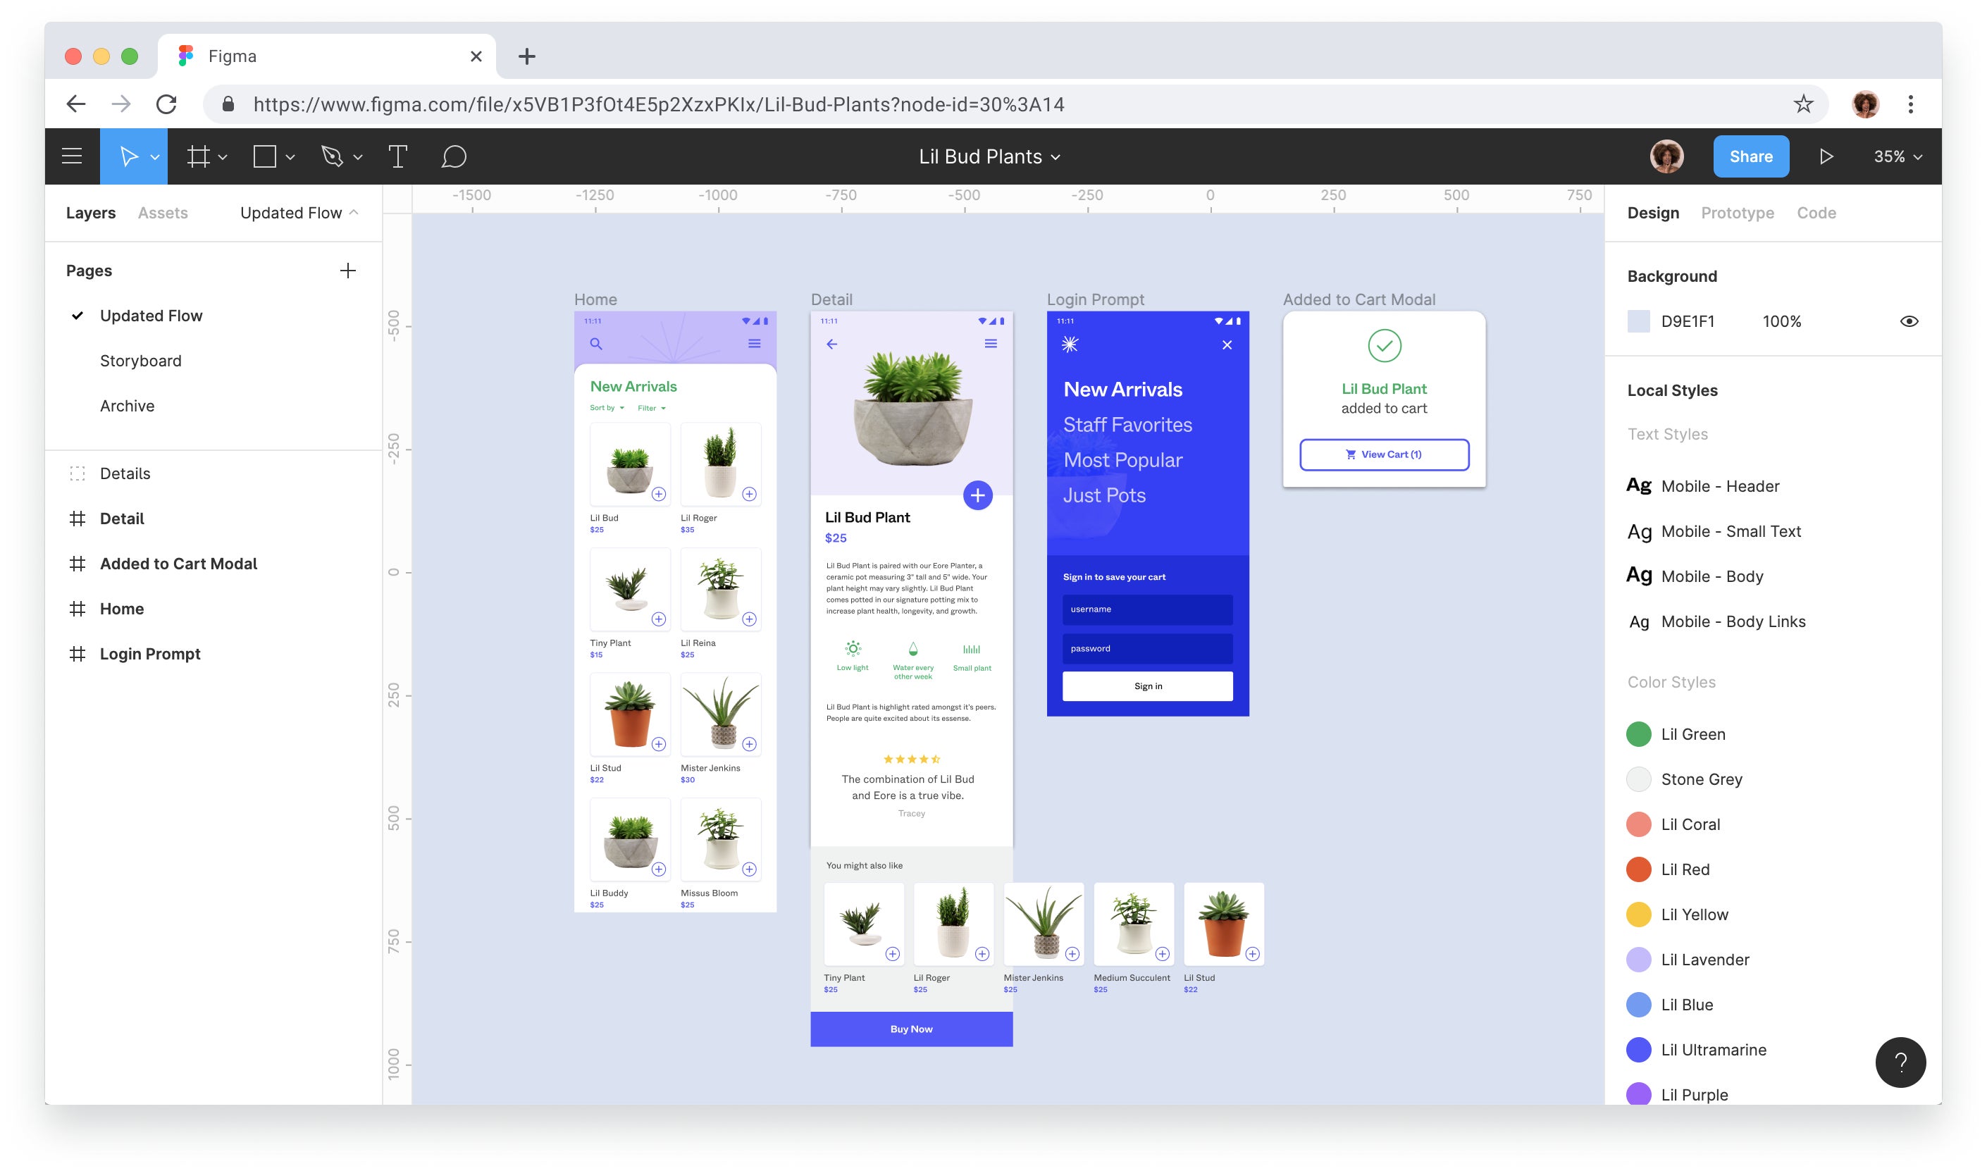Expand the Updated Flow page dropdown
Image resolution: width=1987 pixels, height=1171 pixels.
coord(354,212)
